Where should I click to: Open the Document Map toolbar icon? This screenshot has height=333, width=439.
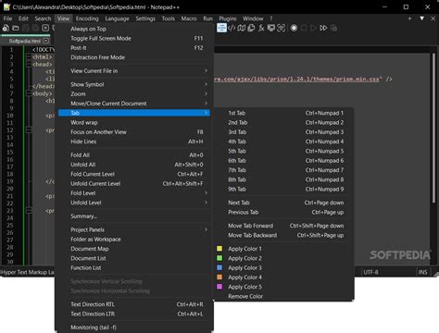pos(242,28)
